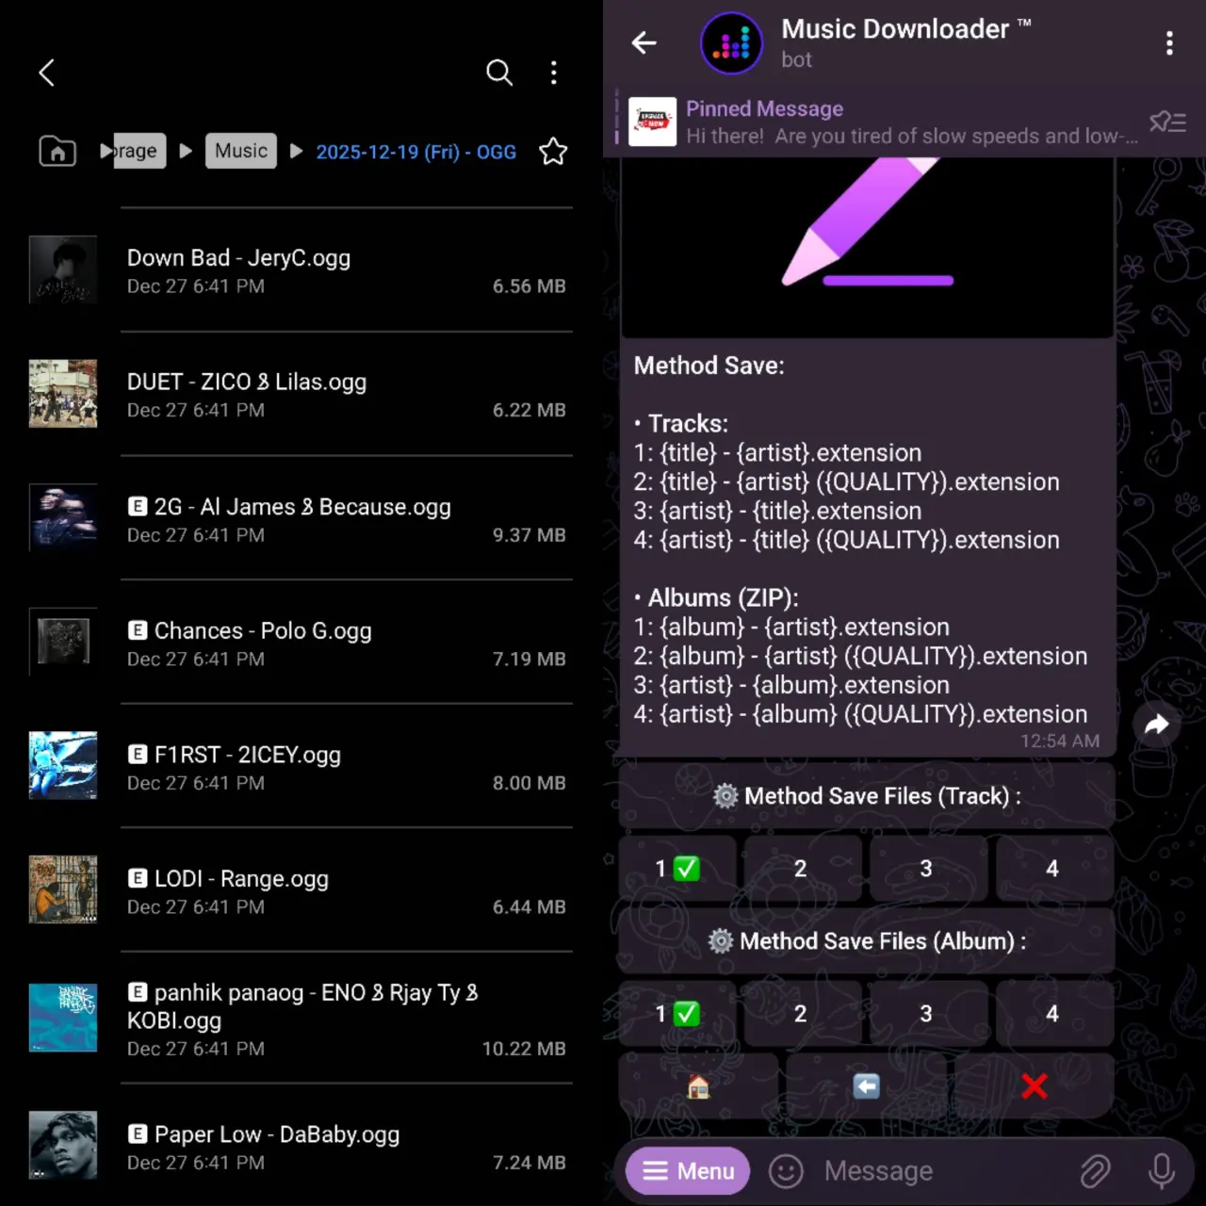Tap pinned message thumbnail image
This screenshot has width=1206, height=1206.
652,122
